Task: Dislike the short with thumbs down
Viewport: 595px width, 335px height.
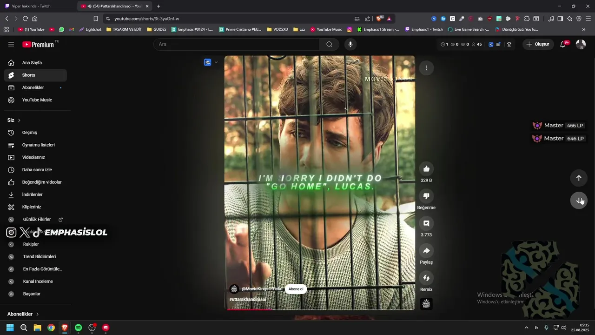Action: click(x=426, y=196)
